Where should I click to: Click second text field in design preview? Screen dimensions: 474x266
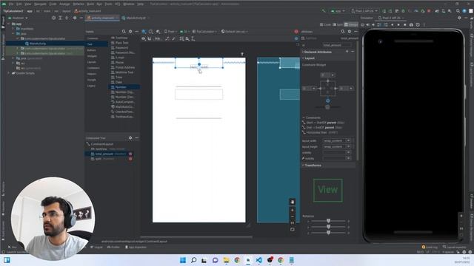tap(199, 94)
